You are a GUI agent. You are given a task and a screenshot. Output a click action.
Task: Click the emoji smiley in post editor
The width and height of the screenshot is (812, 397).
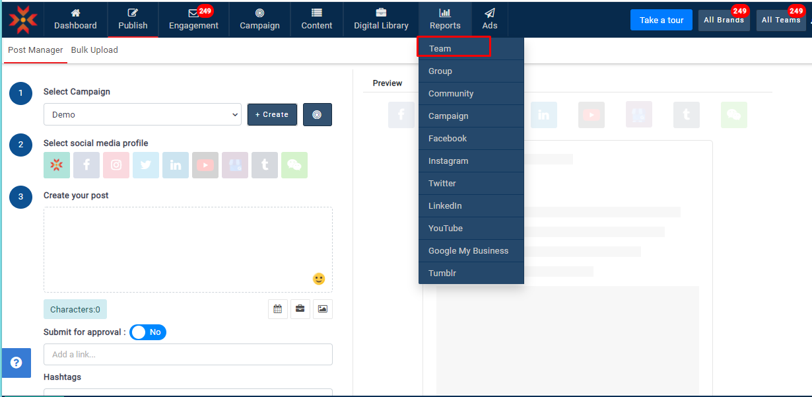coord(319,279)
